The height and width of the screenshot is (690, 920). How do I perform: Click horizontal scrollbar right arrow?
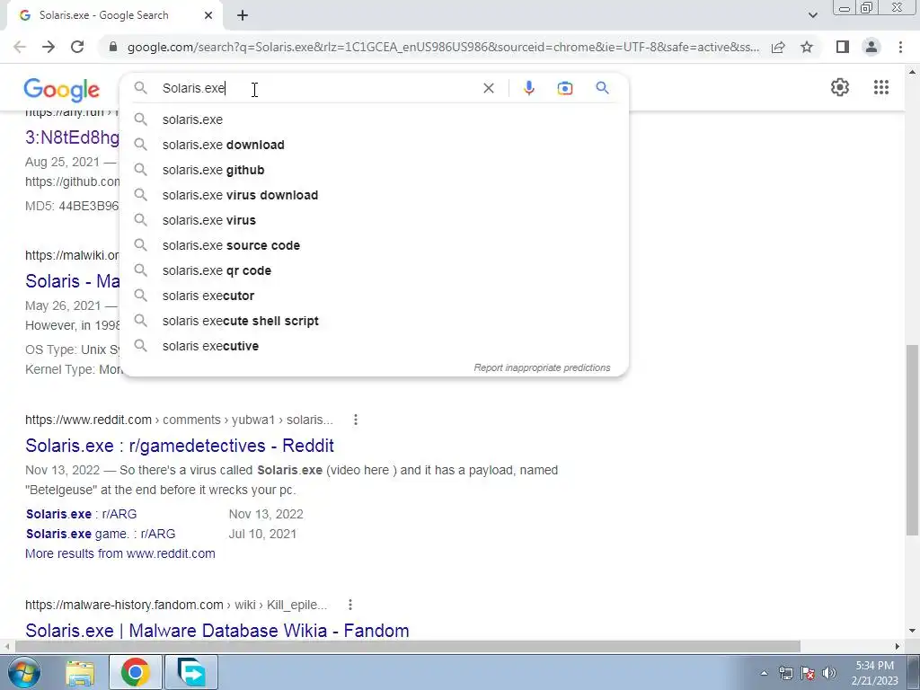(898, 646)
